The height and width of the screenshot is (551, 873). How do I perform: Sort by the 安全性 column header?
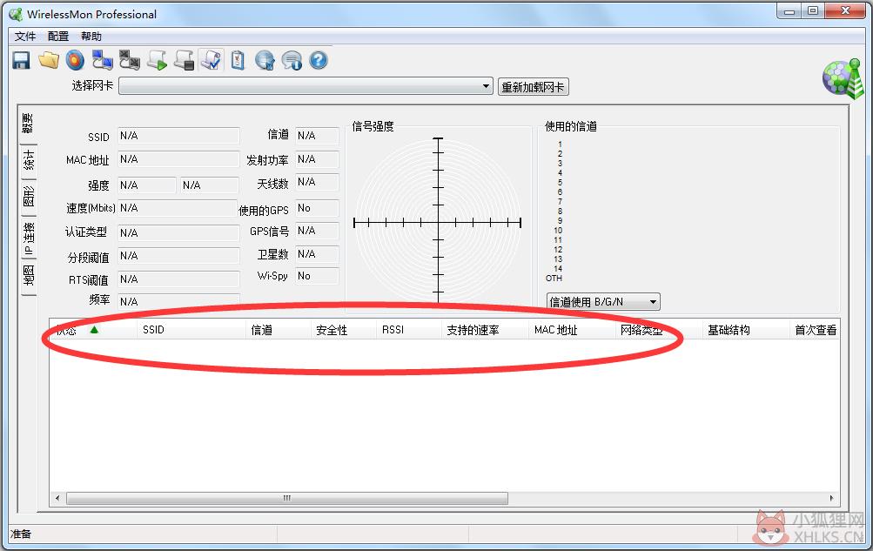(343, 330)
